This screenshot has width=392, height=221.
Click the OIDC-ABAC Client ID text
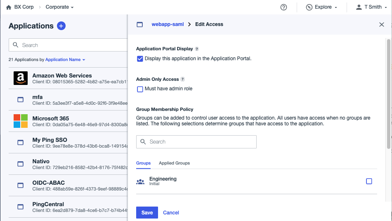(80, 189)
